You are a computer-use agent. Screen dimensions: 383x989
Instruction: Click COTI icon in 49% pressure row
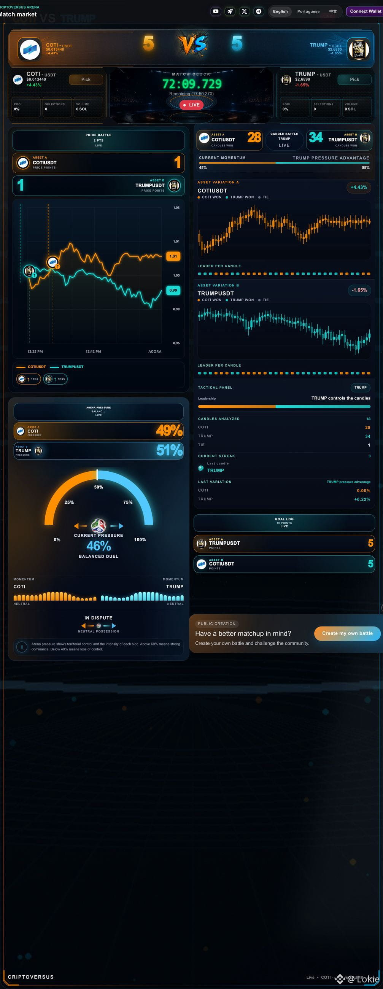21,431
